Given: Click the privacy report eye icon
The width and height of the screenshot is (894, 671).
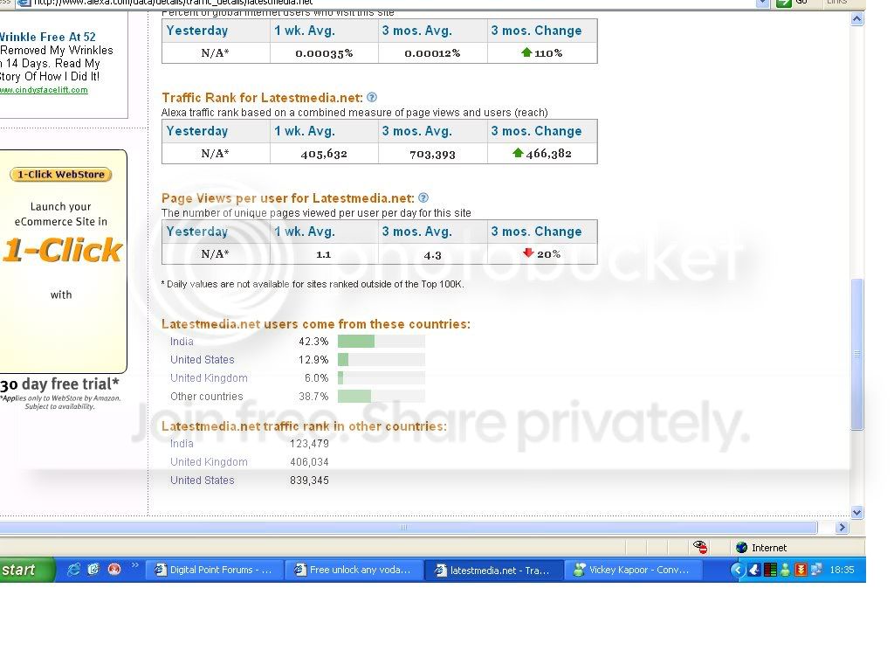Looking at the screenshot, I should click(700, 547).
